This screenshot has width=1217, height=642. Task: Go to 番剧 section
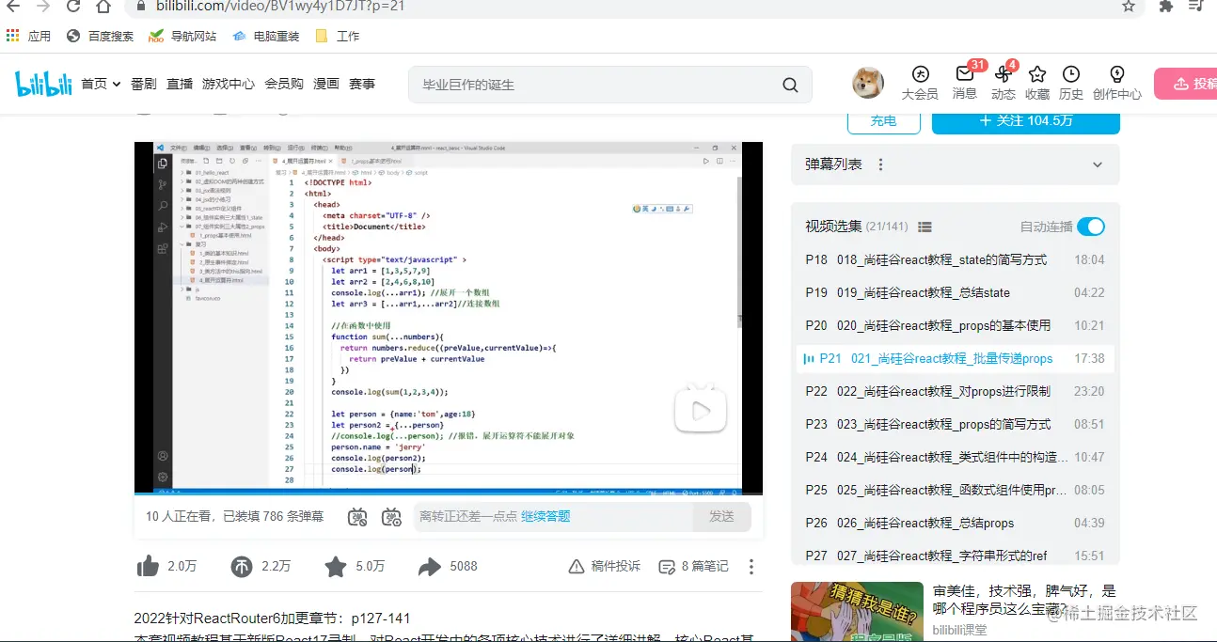[144, 84]
